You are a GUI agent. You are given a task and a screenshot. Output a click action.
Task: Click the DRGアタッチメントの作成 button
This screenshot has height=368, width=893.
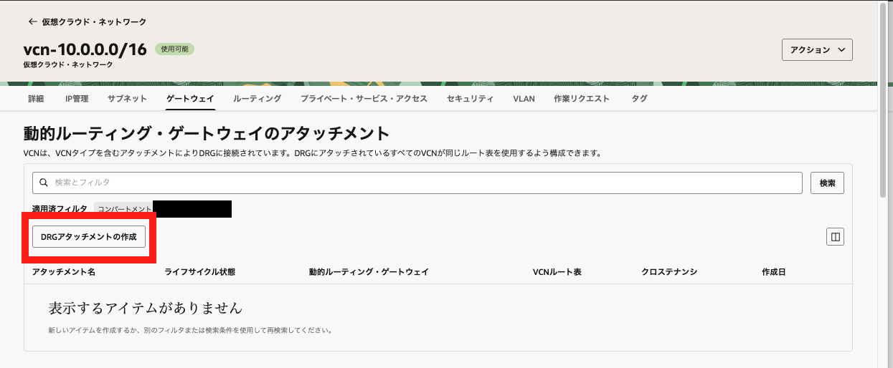tap(89, 237)
